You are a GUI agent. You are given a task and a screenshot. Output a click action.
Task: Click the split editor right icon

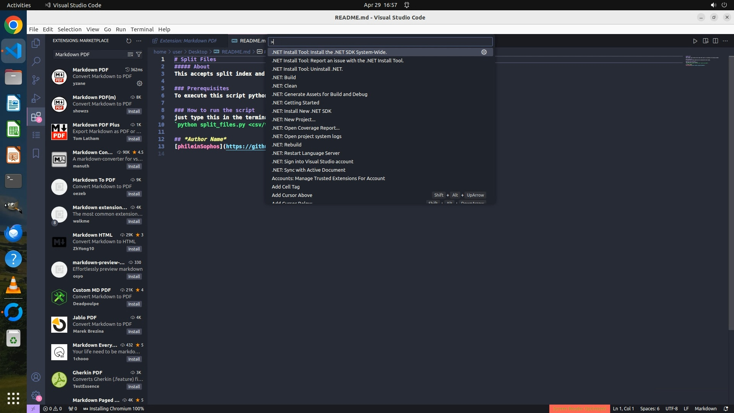click(x=715, y=41)
